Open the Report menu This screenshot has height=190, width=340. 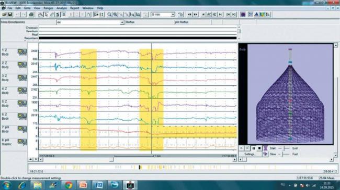74,8
